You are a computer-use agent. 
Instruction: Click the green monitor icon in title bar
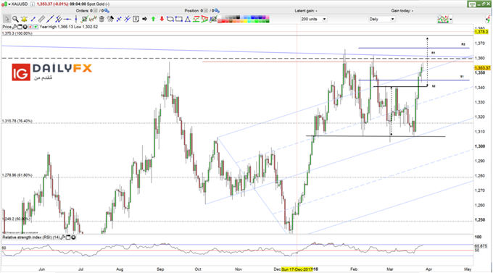(x=472, y=4)
